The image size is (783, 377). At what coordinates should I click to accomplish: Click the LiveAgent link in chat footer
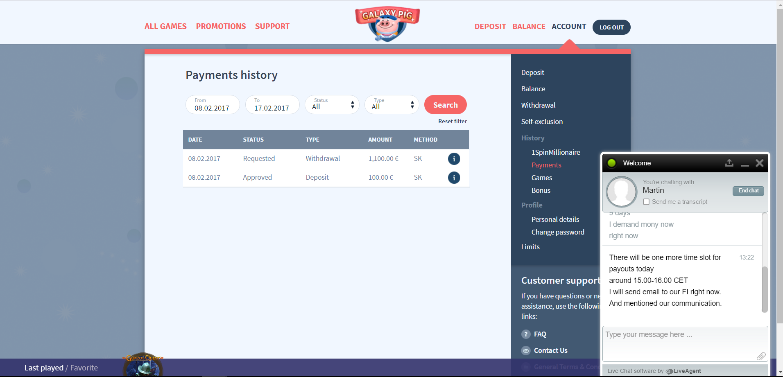tap(683, 371)
